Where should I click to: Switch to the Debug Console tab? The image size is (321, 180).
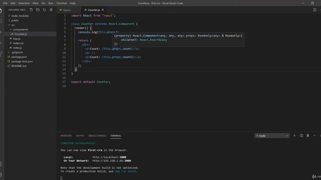click(x=97, y=135)
